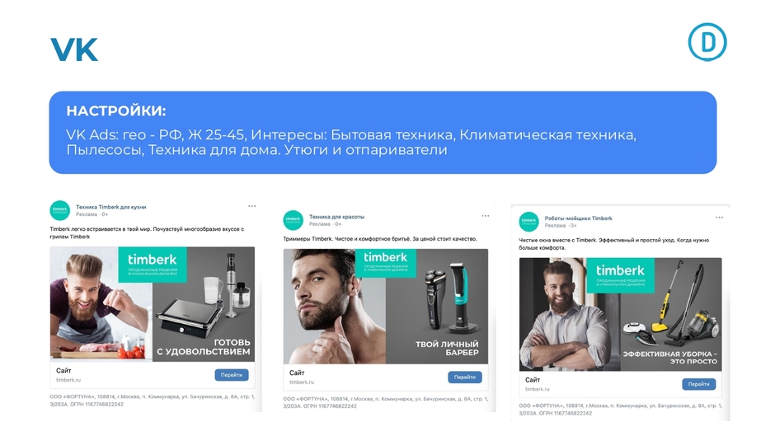Click Timberk avatar on kitchen ad

tap(60, 210)
